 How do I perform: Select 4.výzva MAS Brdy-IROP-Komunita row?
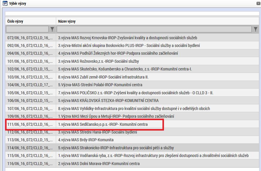click(86, 140)
